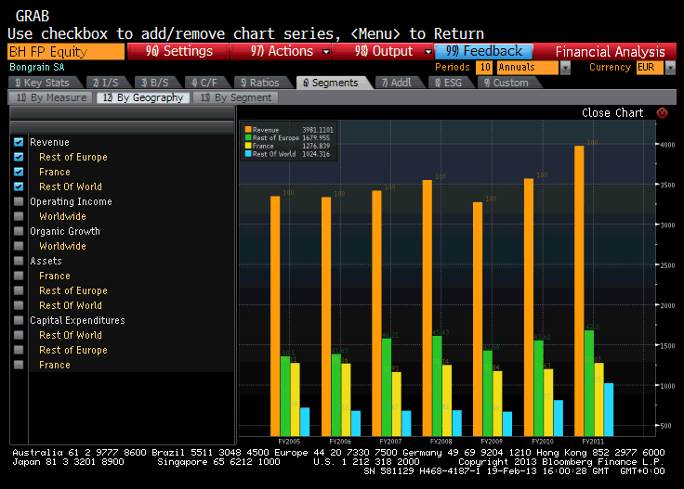Viewport: 684px width, 489px height.
Task: Check Worldwide under Operating Income
Action: 19,216
